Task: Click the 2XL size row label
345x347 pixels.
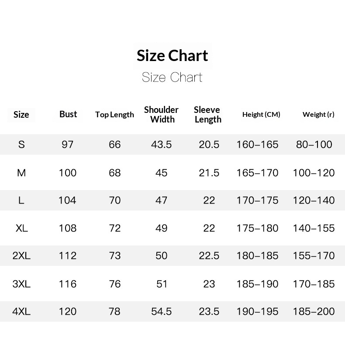Action: click(21, 256)
